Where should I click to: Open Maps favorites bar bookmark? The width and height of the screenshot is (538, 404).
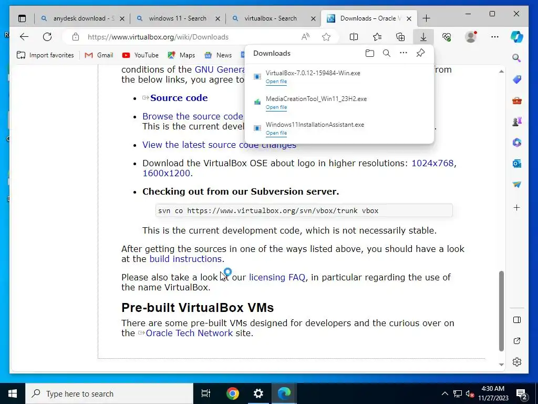181,55
